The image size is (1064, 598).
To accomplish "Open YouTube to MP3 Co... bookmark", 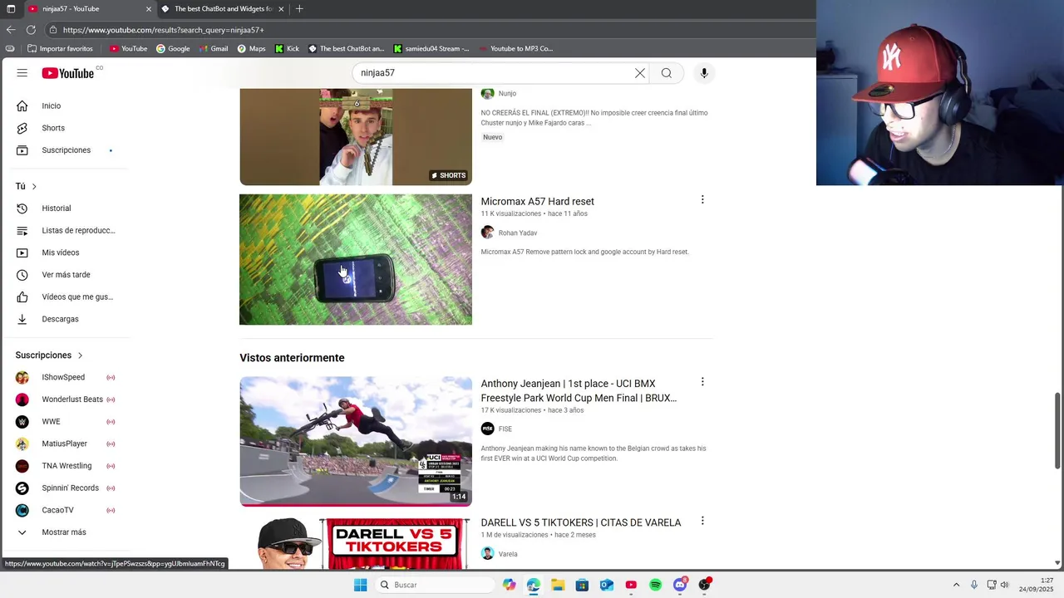I will [x=515, y=48].
